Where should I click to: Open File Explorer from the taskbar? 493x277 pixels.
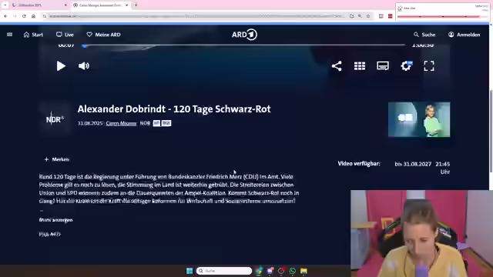point(304,271)
